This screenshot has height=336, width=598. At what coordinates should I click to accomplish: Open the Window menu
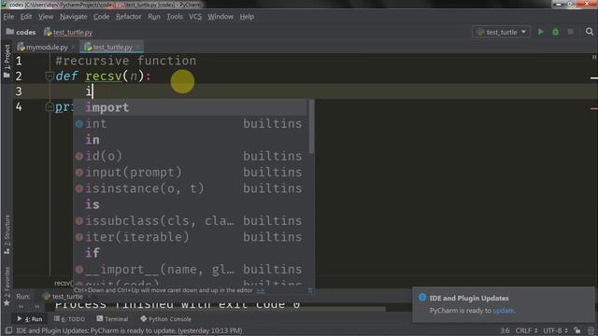221,17
